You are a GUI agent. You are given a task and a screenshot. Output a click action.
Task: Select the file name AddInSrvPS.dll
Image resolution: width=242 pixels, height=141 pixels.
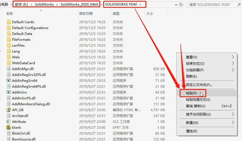24,98
